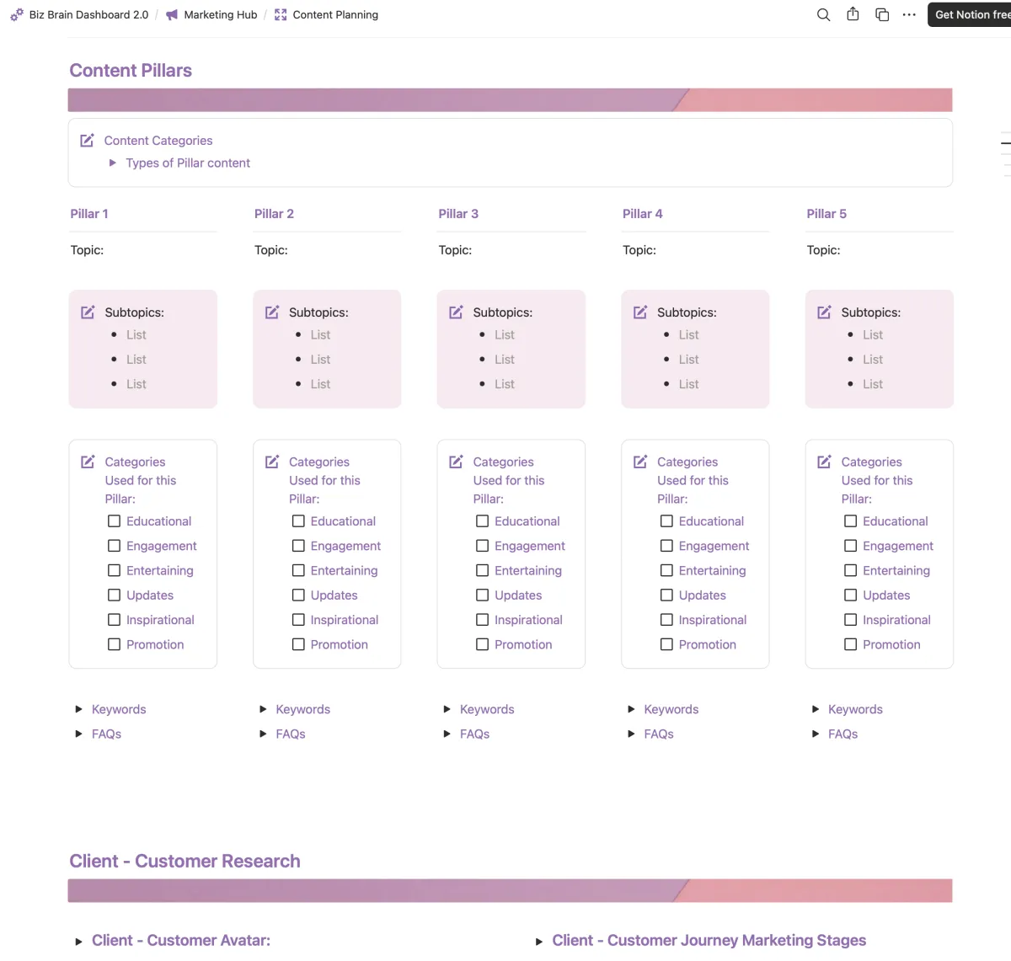
Task: Open the three-dot more options menu
Action: 909,14
